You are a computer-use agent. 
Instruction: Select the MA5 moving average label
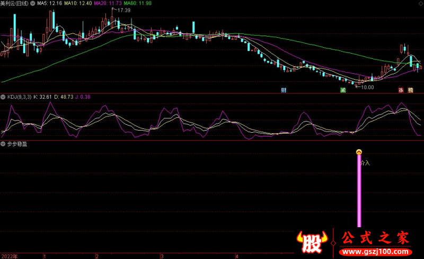(x=50, y=3)
